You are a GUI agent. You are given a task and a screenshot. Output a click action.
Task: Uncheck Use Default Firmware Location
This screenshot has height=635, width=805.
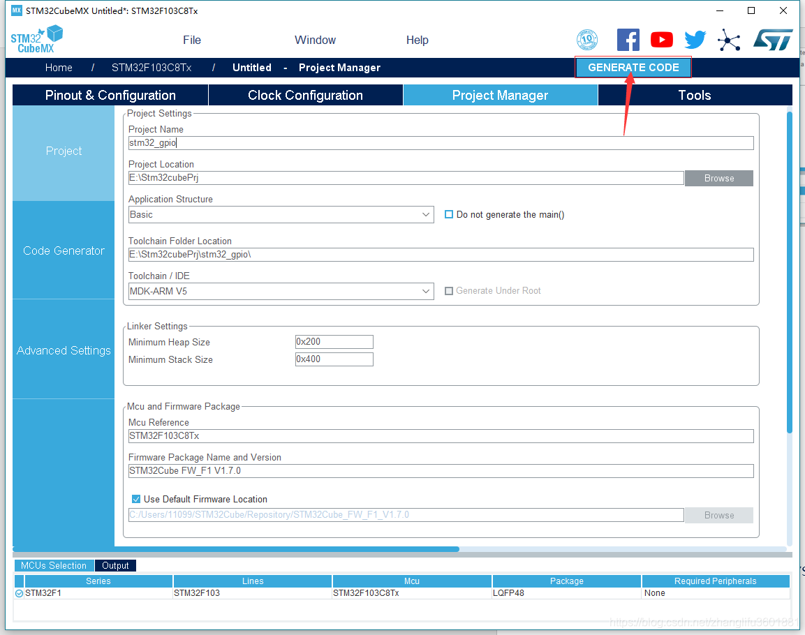click(x=136, y=499)
